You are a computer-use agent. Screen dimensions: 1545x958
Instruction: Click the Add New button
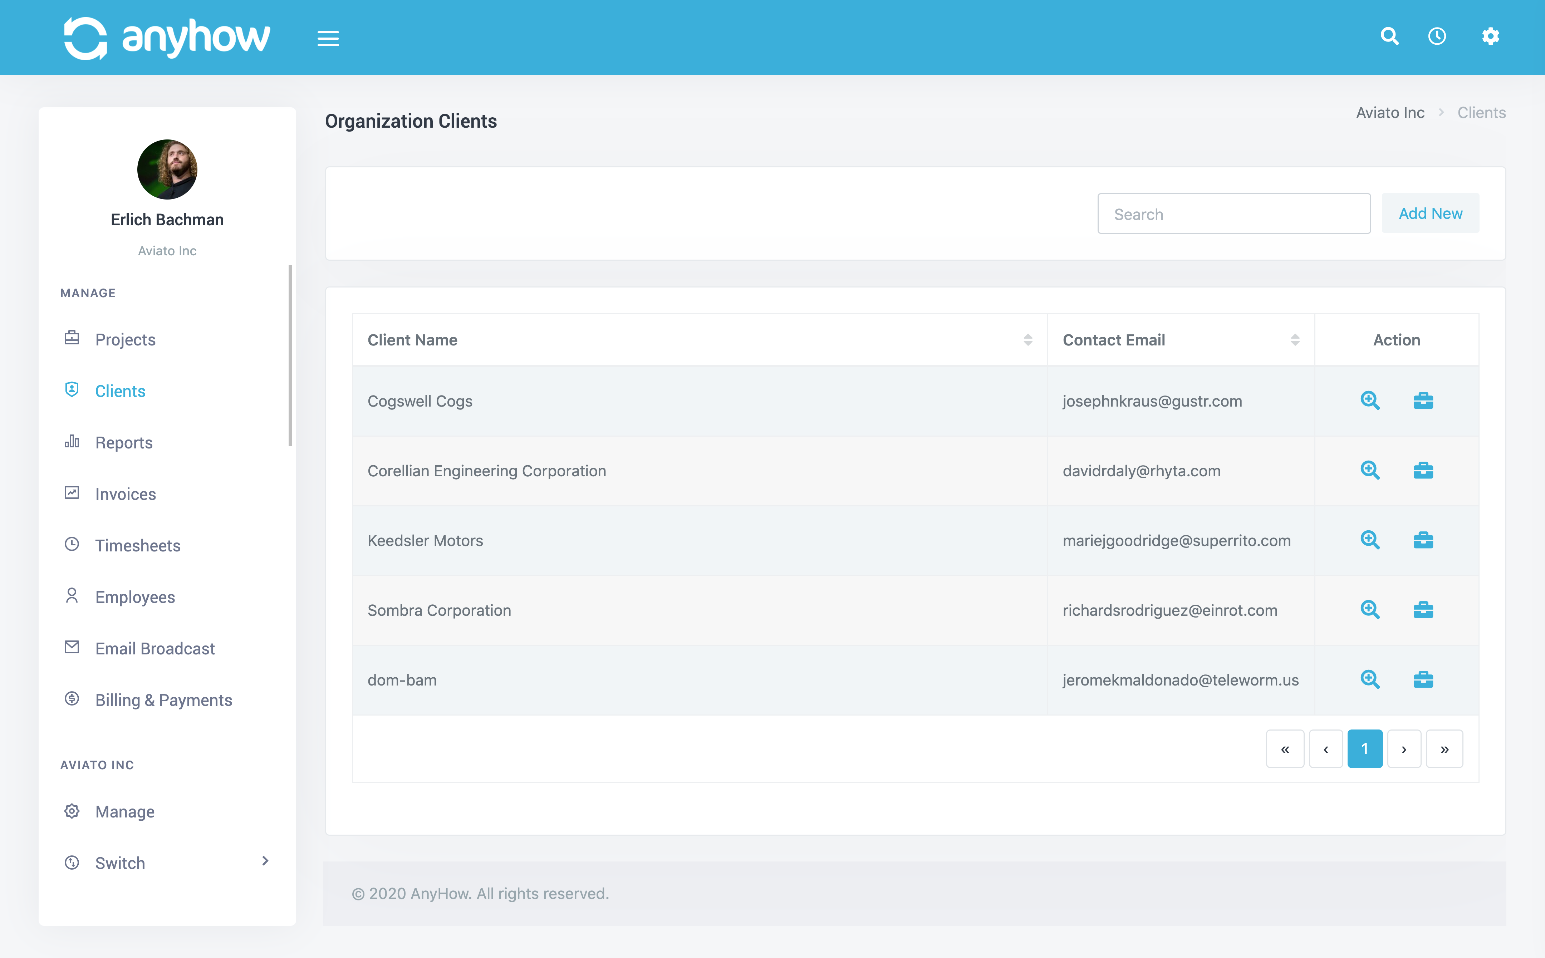(x=1430, y=213)
